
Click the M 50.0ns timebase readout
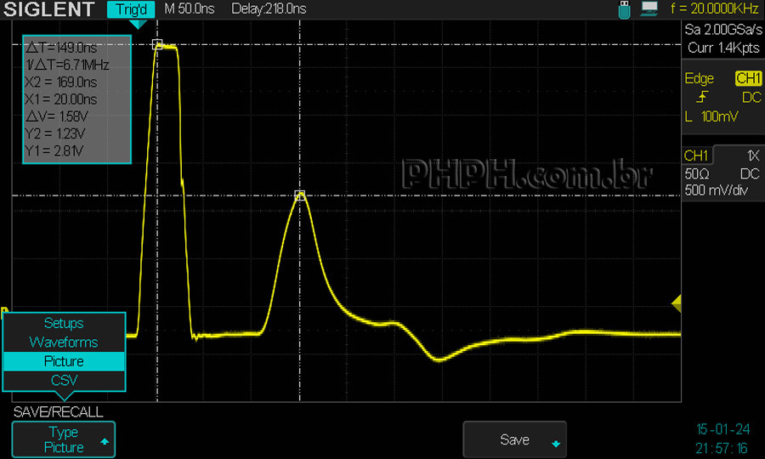coord(189,9)
